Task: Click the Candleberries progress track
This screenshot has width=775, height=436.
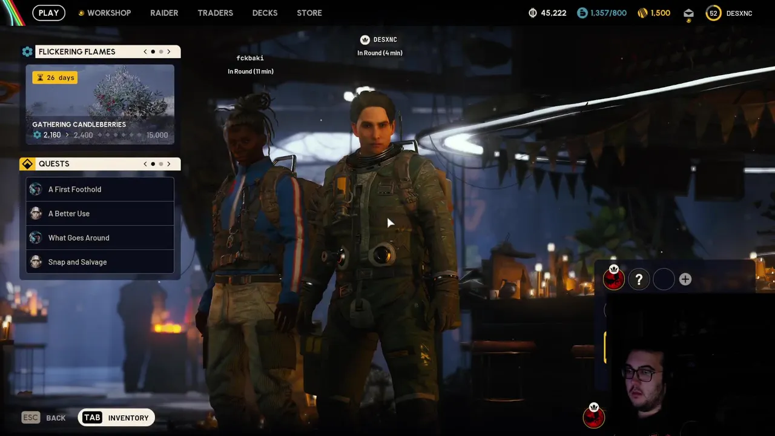Action: coord(100,135)
